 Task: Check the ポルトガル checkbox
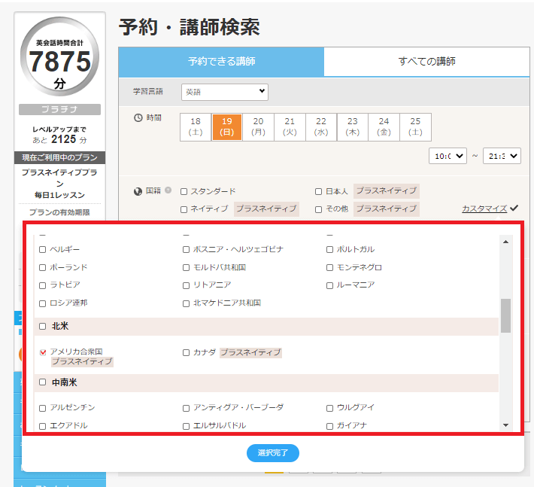[x=329, y=249]
